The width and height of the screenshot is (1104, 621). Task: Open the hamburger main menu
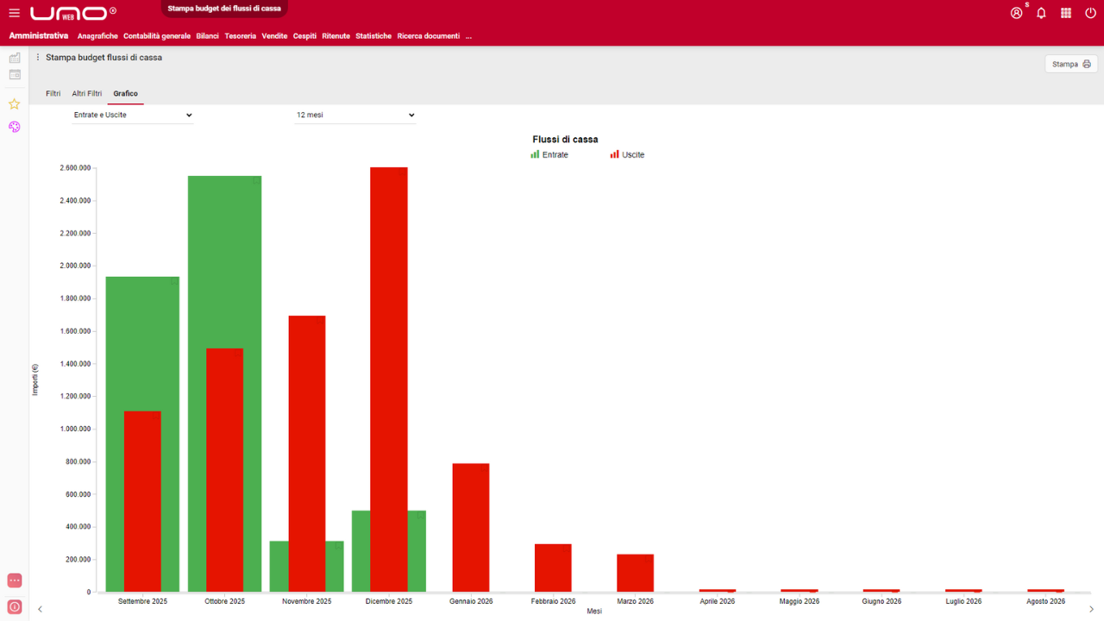14,13
